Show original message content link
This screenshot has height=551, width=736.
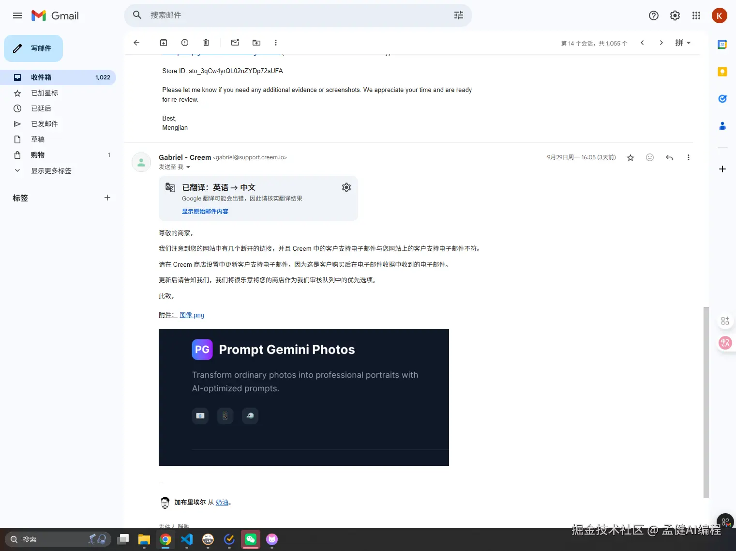coord(205,212)
